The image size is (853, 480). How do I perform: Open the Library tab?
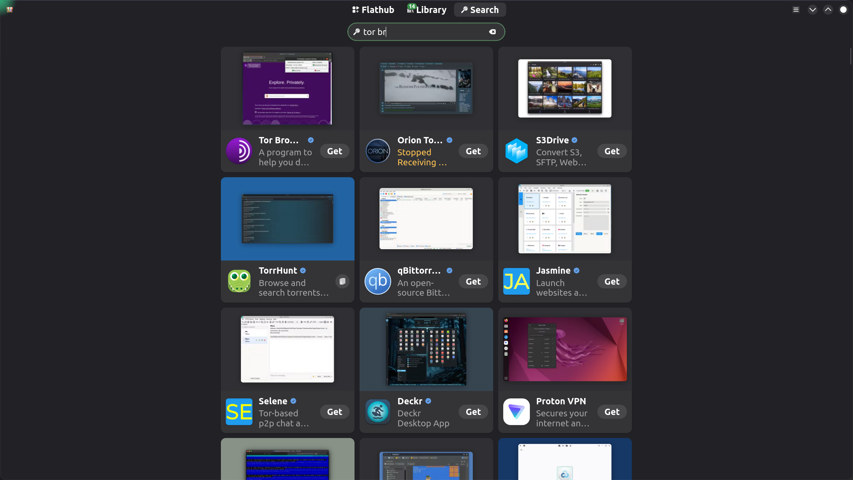[427, 10]
